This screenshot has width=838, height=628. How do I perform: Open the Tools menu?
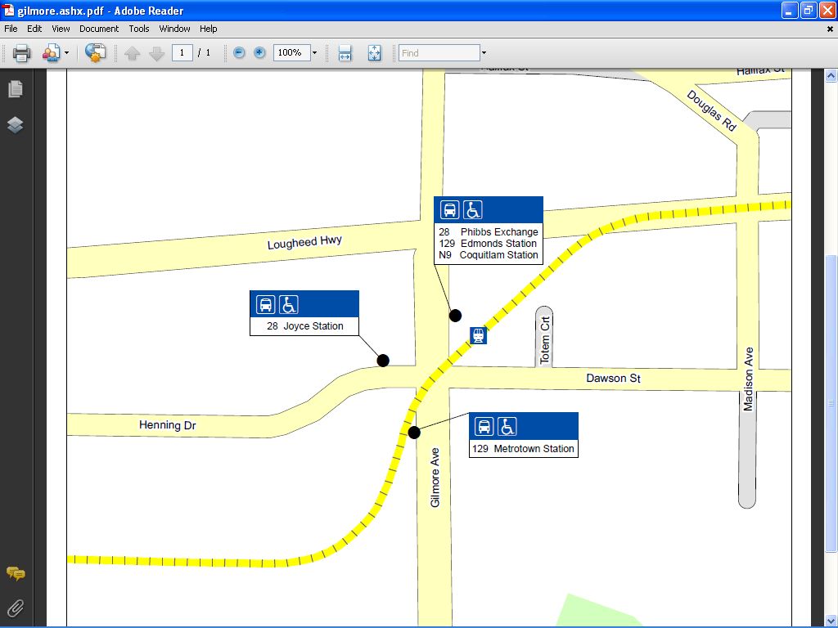click(x=139, y=29)
